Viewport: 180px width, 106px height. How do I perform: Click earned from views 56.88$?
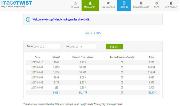(83, 67)
